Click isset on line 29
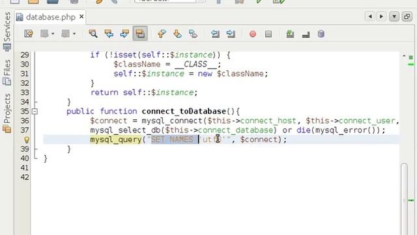Image resolution: width=417 pixels, height=235 pixels. click(x=125, y=55)
